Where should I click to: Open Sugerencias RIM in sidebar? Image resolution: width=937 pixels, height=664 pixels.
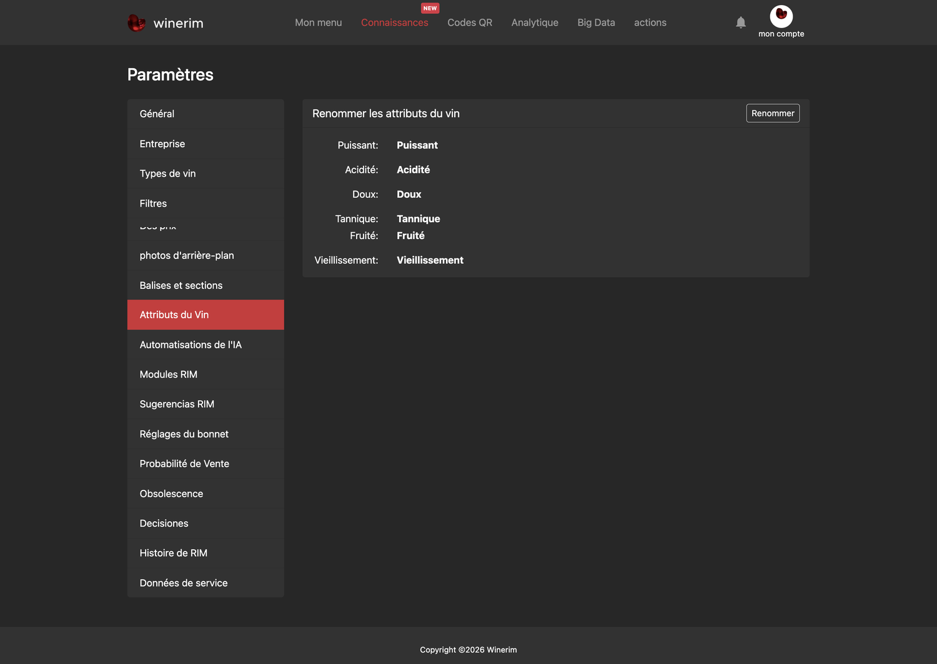[x=206, y=404]
